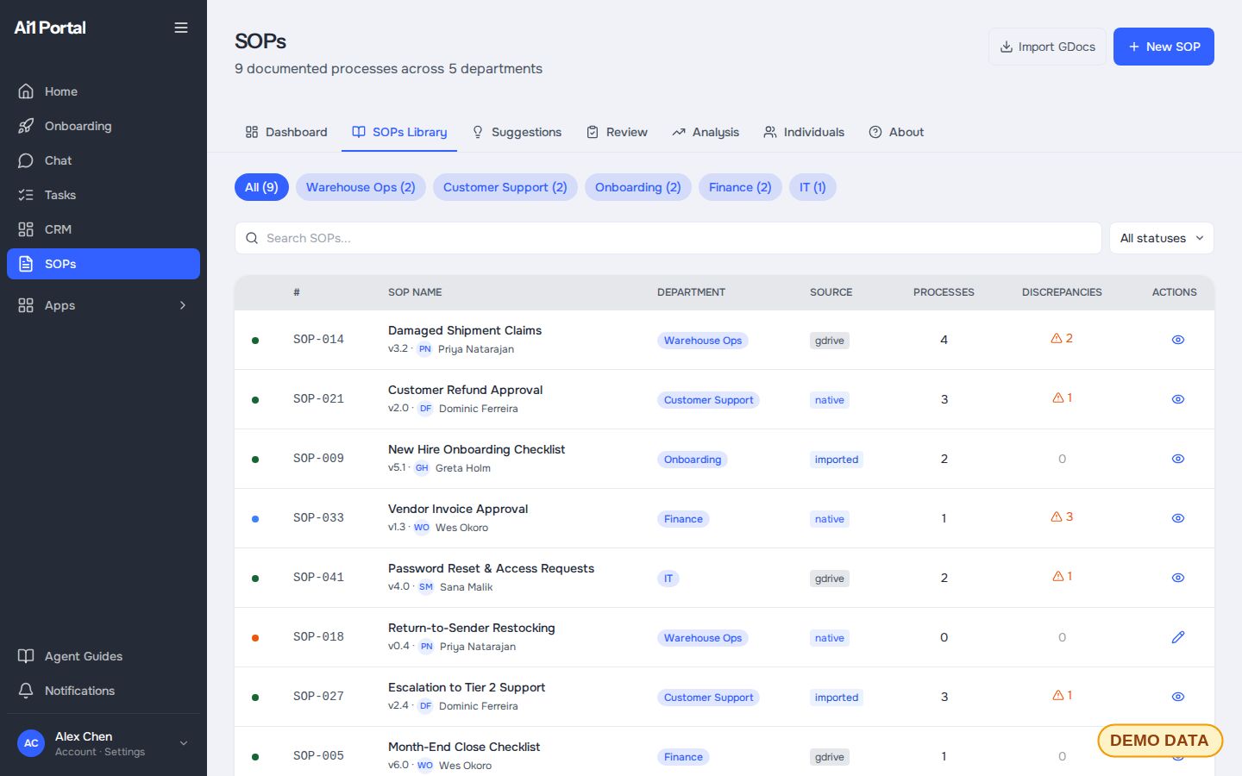Filter by IT (1) chip
Screen dimensions: 1242x776
pyautogui.click(x=812, y=187)
